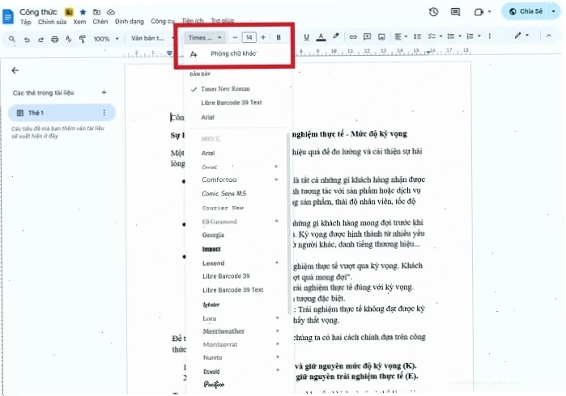
Task: Click the font list scrollbar
Action: [x=289, y=223]
